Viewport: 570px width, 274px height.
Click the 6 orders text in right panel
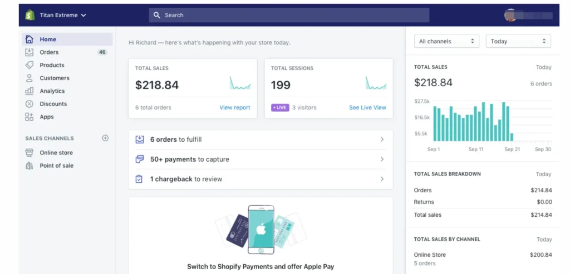click(541, 84)
